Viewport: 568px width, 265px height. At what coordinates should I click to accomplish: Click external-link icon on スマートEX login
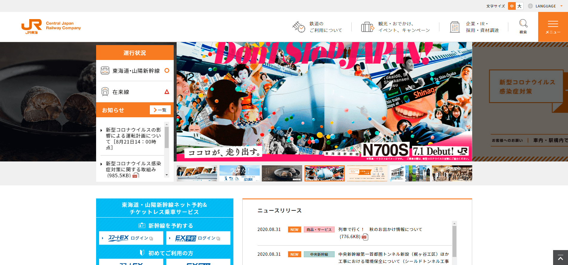click(151, 238)
